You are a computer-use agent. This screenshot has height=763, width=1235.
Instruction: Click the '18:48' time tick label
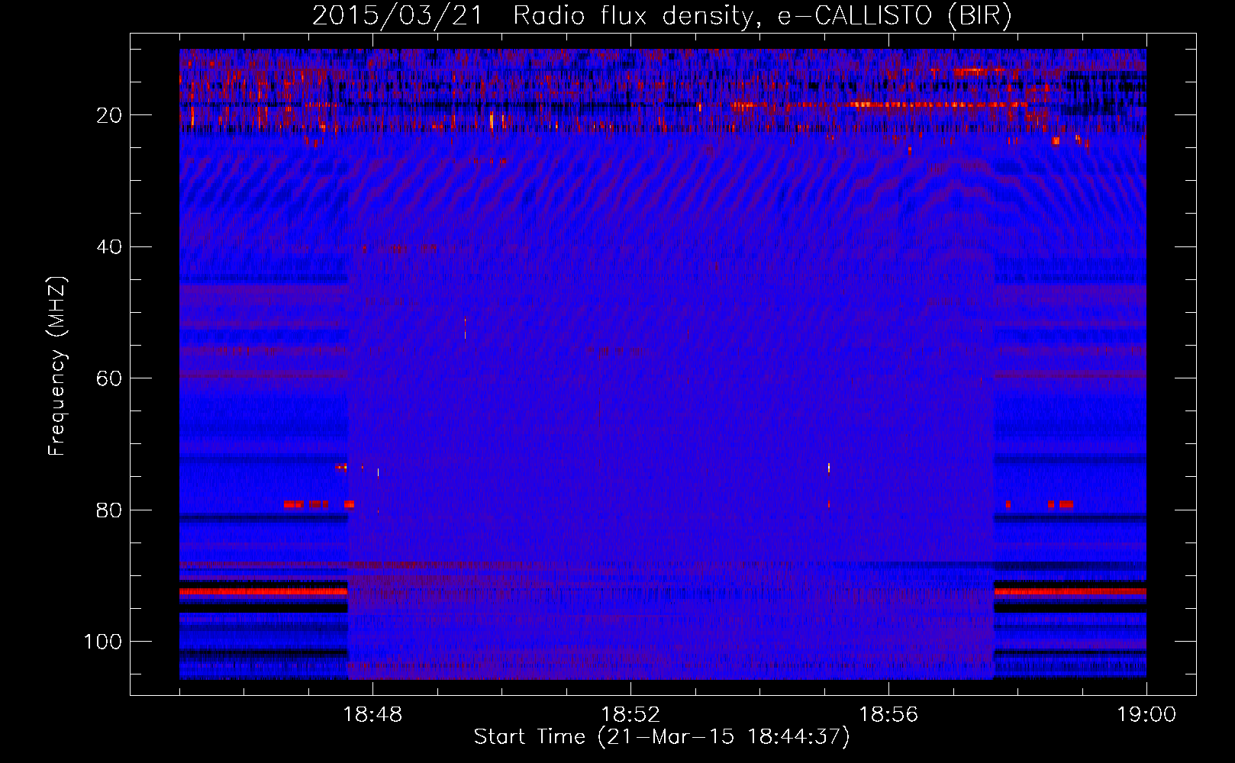click(372, 715)
